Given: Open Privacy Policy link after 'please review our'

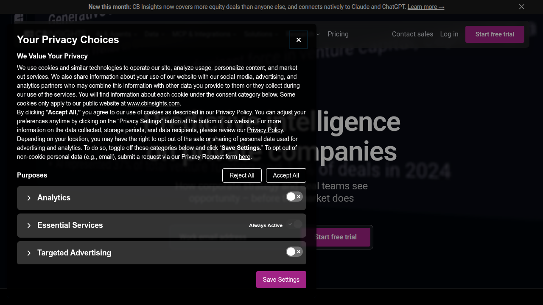Looking at the screenshot, I should click(265, 130).
